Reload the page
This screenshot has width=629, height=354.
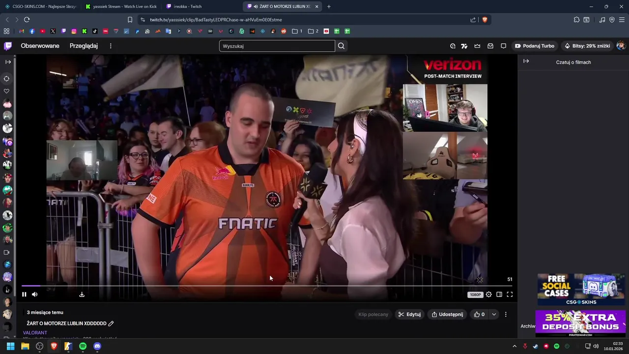[27, 20]
